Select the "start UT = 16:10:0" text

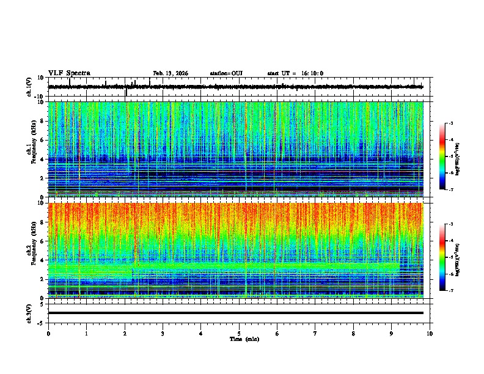(x=295, y=73)
